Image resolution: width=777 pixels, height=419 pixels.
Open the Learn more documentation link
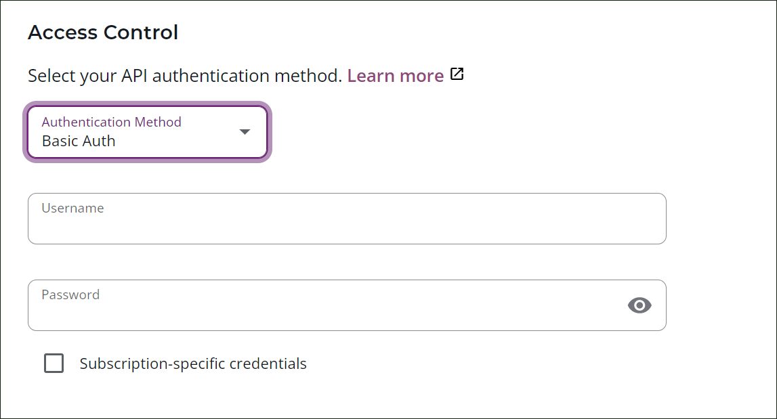click(395, 76)
